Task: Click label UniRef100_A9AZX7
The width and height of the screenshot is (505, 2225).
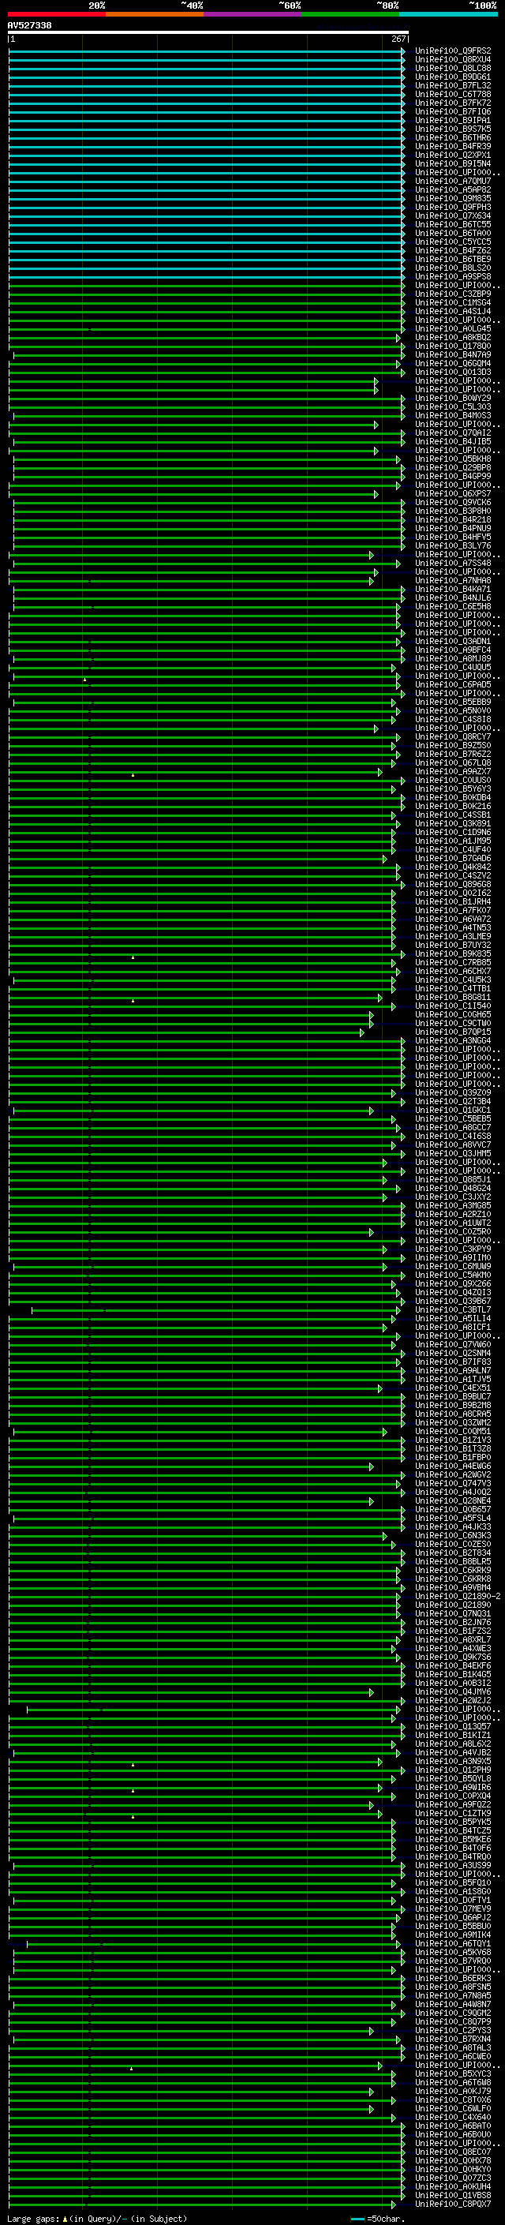Action: [452, 771]
